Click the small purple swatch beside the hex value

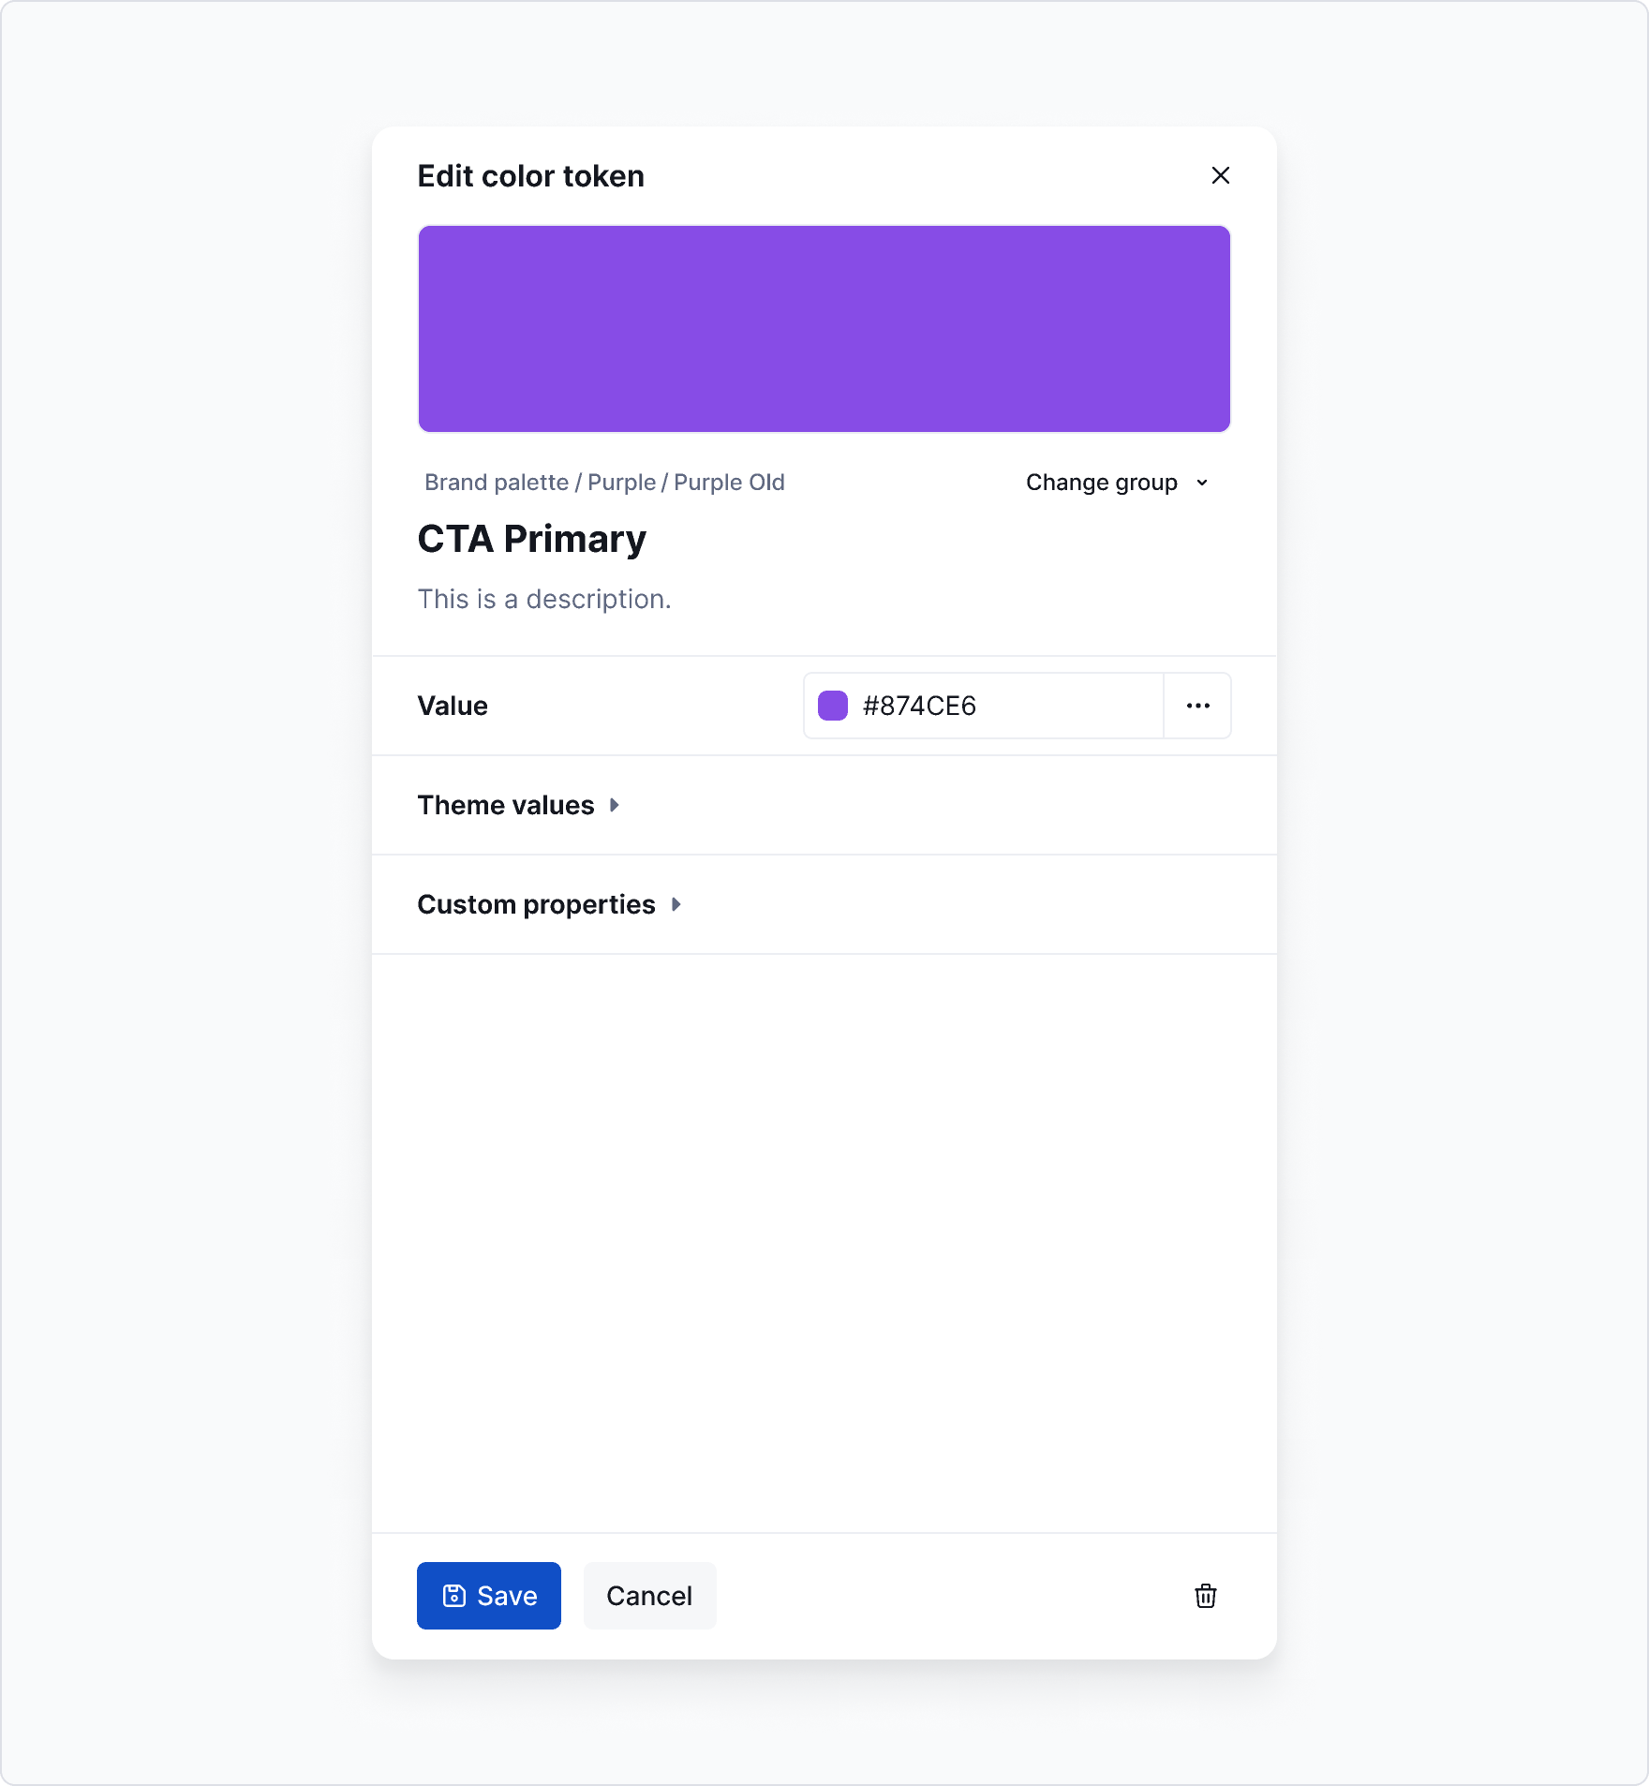click(833, 706)
